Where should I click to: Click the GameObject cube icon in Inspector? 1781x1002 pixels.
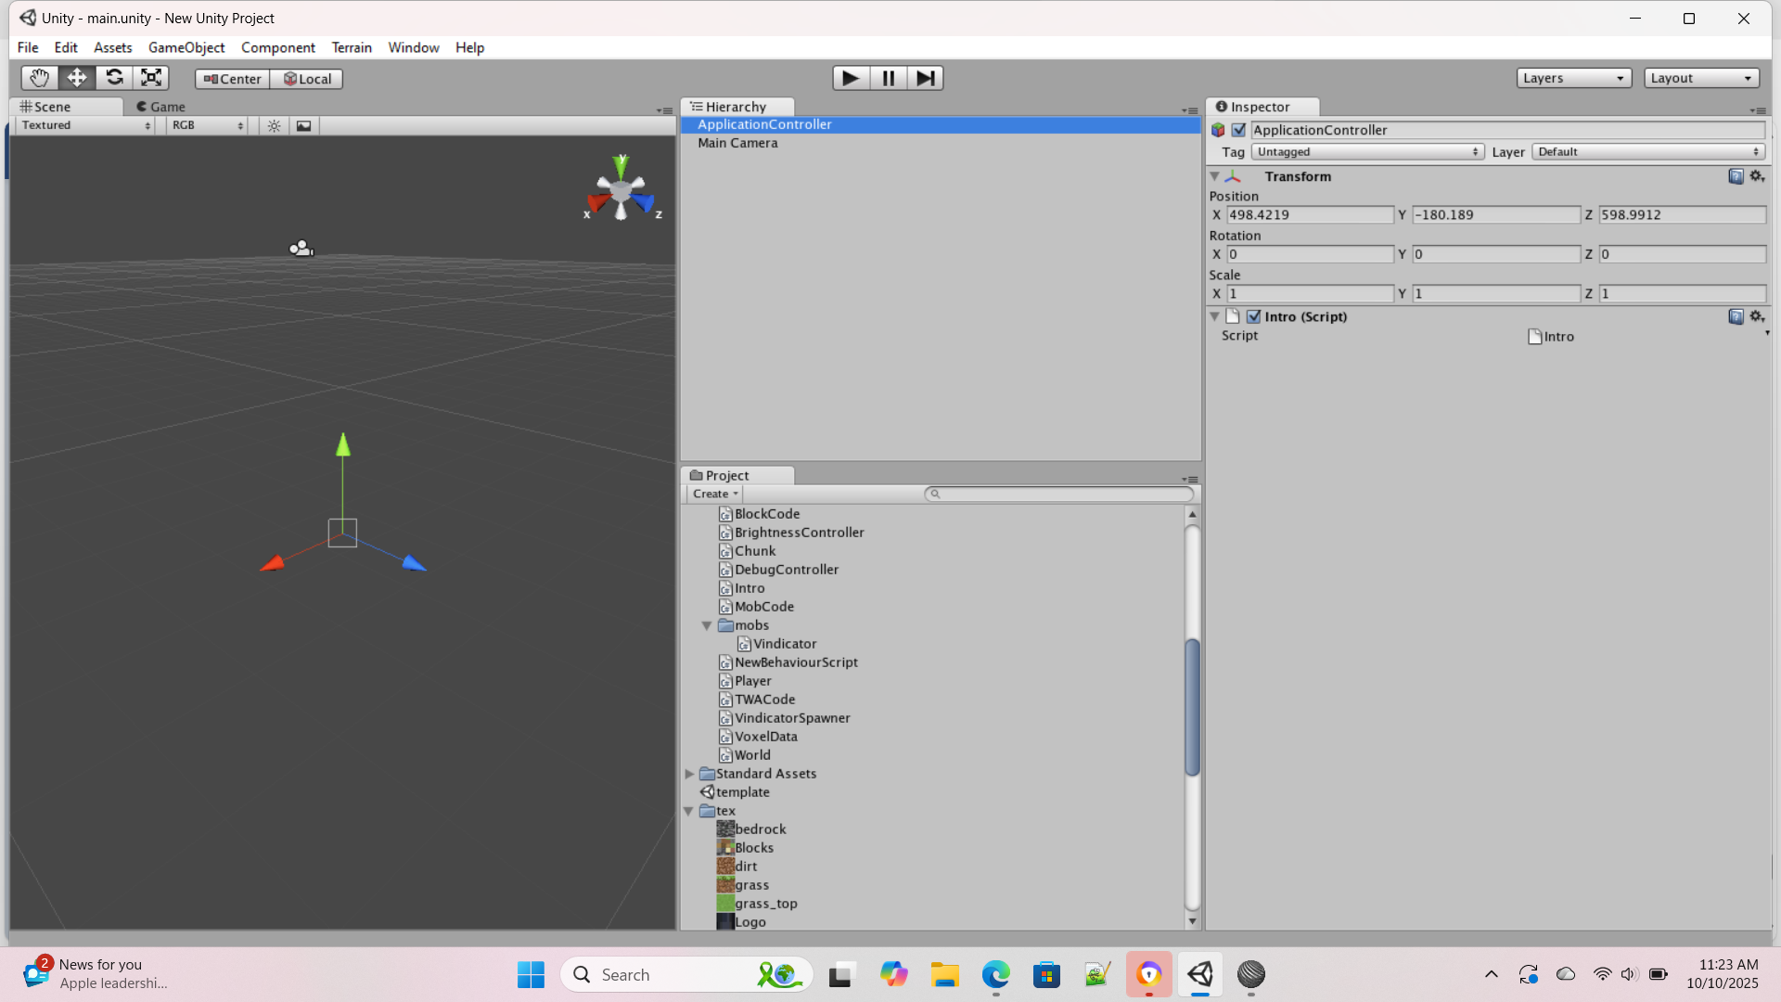pos(1218,130)
